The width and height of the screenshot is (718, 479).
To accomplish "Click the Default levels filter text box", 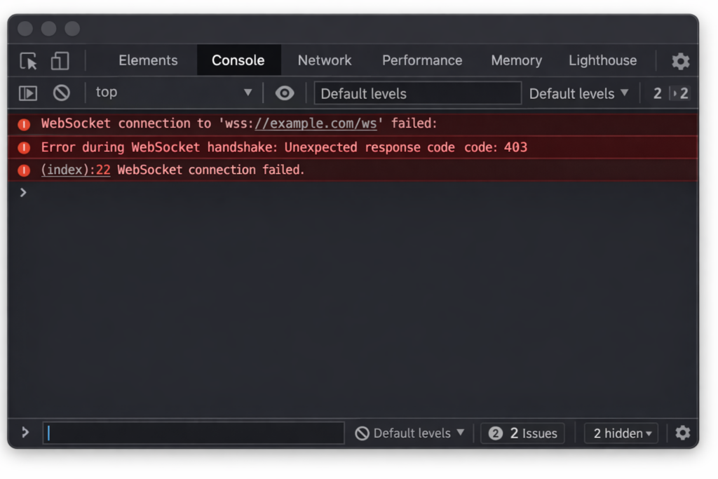I will pos(417,93).
